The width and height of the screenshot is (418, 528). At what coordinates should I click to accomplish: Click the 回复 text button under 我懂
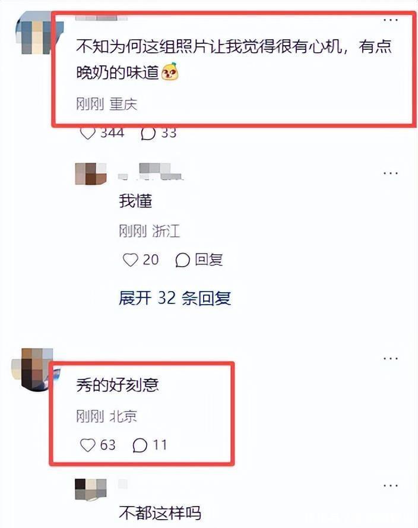(208, 260)
